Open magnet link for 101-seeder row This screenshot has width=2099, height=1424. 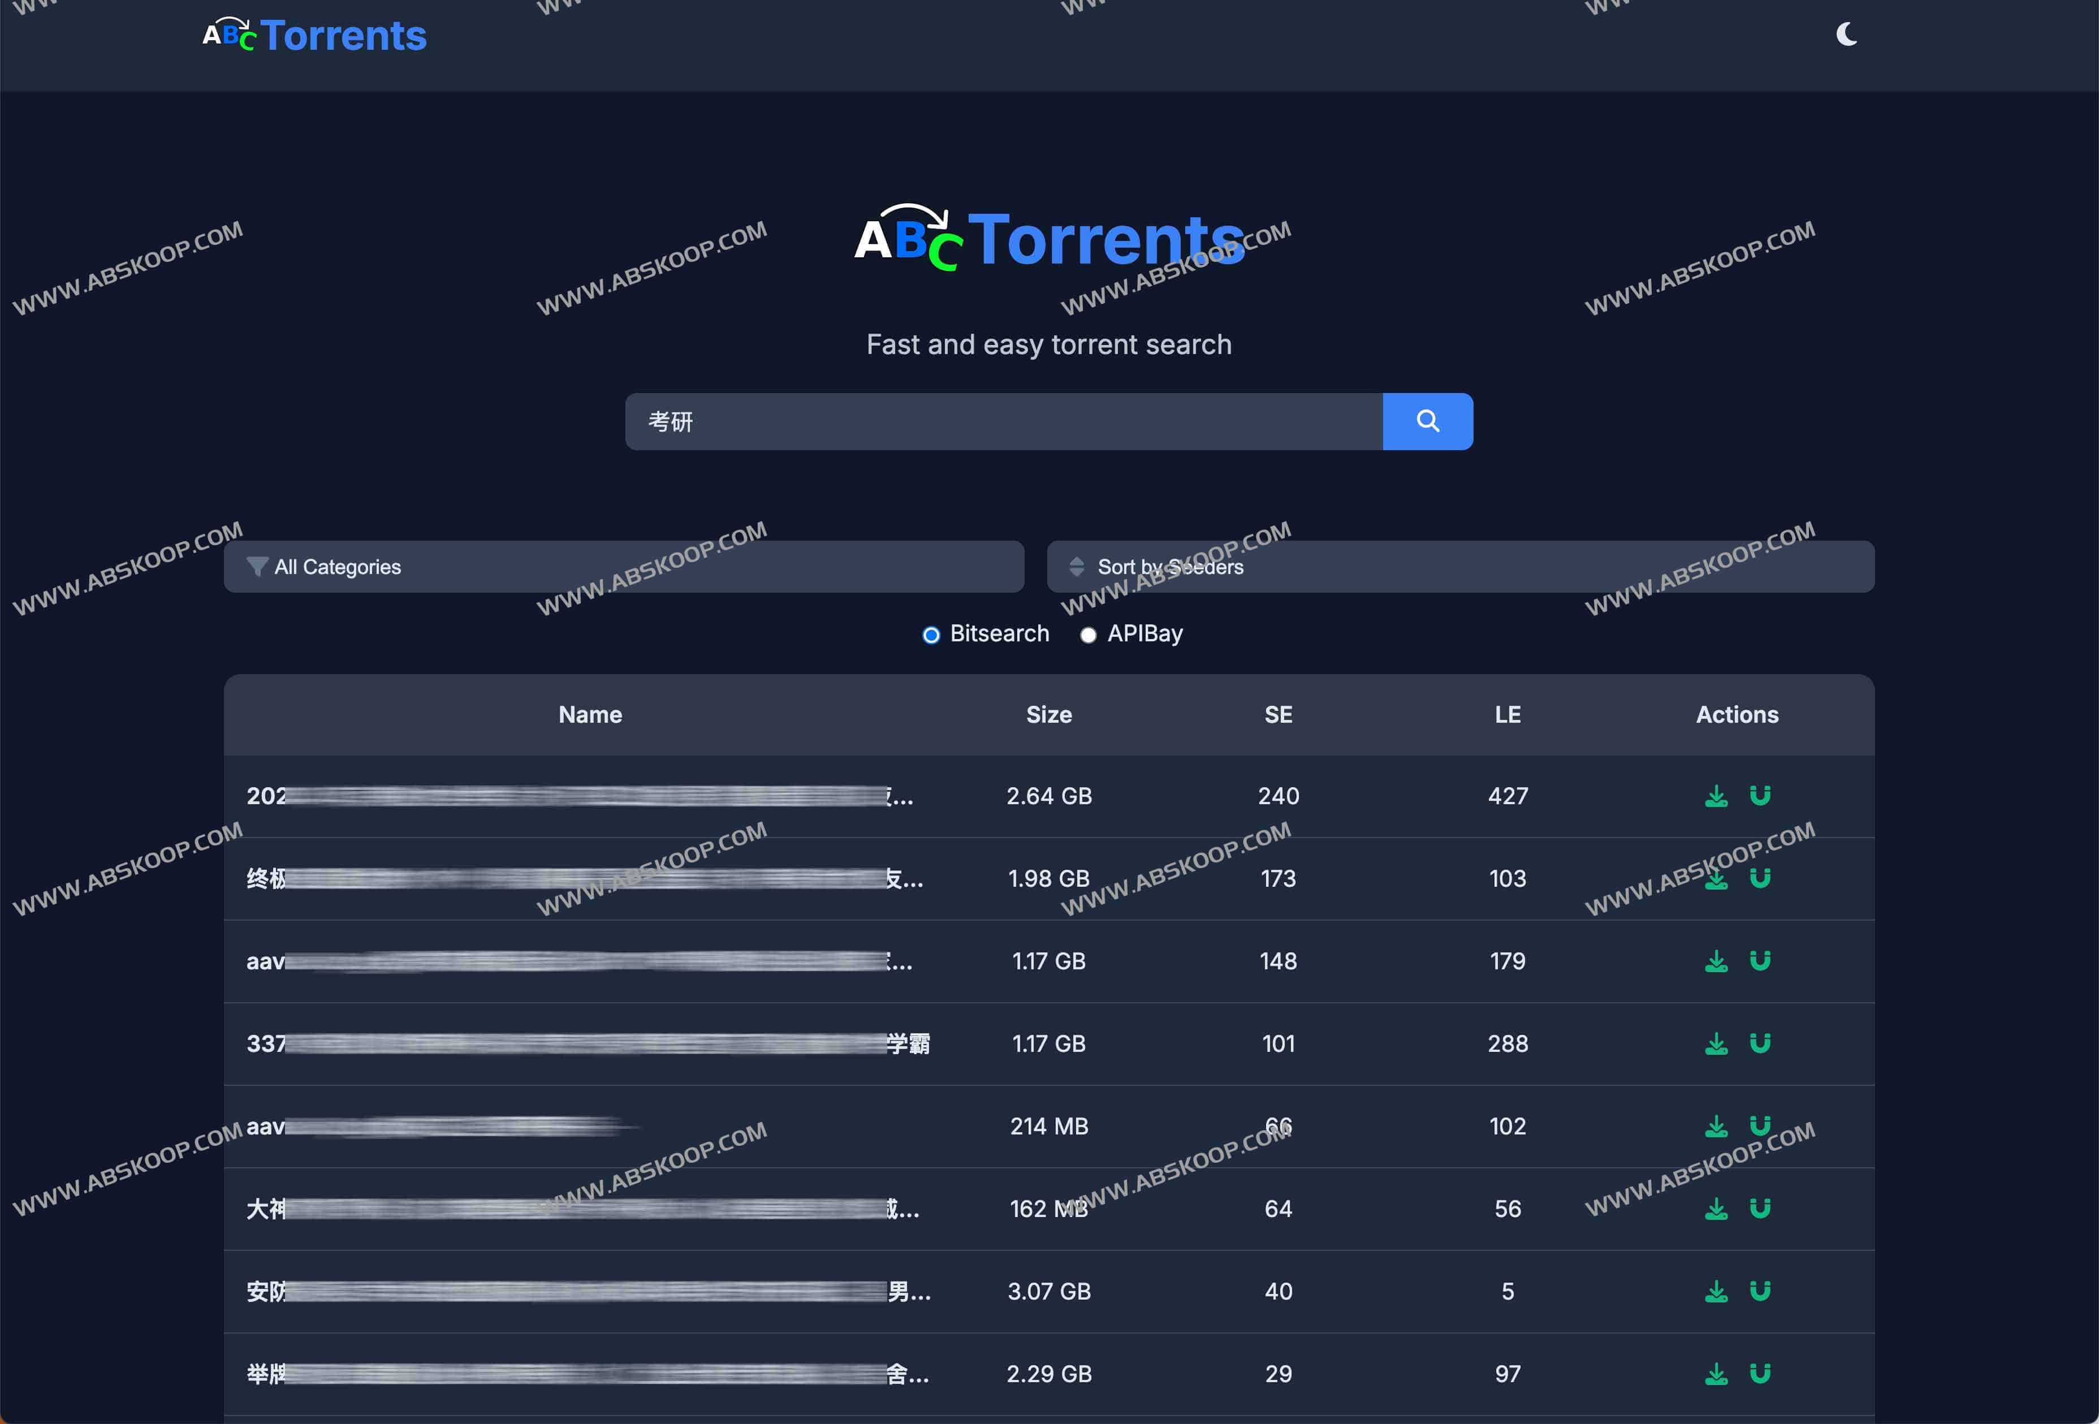(x=1759, y=1043)
